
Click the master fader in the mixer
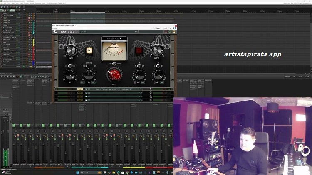pyautogui.click(x=2, y=132)
